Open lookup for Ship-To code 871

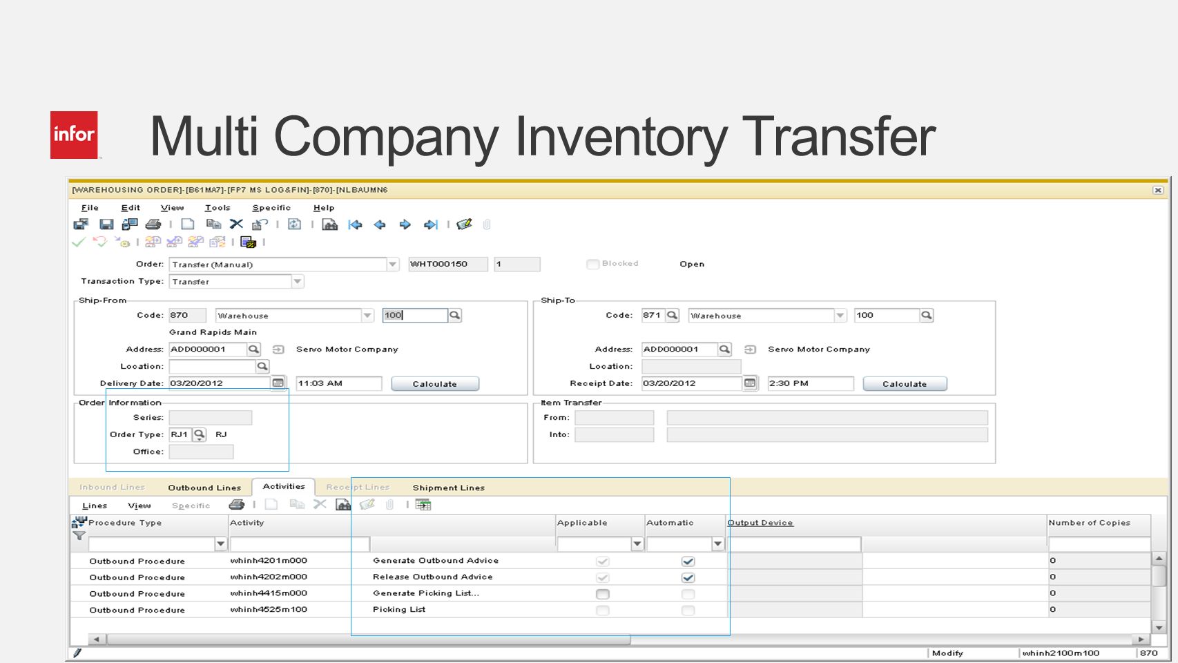pyautogui.click(x=673, y=315)
